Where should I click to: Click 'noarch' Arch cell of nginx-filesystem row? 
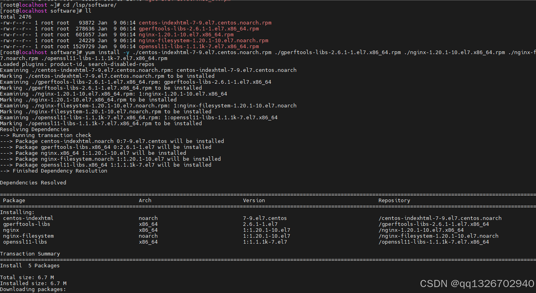pyautogui.click(x=148, y=236)
